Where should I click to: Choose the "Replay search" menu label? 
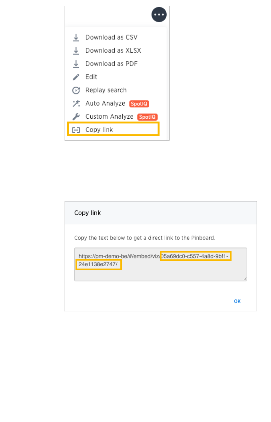click(106, 90)
